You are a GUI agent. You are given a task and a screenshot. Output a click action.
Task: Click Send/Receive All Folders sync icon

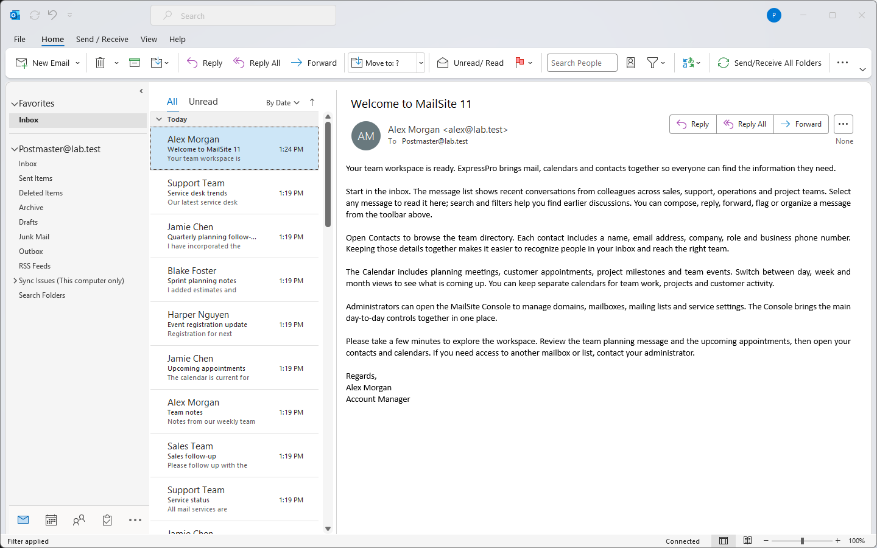point(724,63)
